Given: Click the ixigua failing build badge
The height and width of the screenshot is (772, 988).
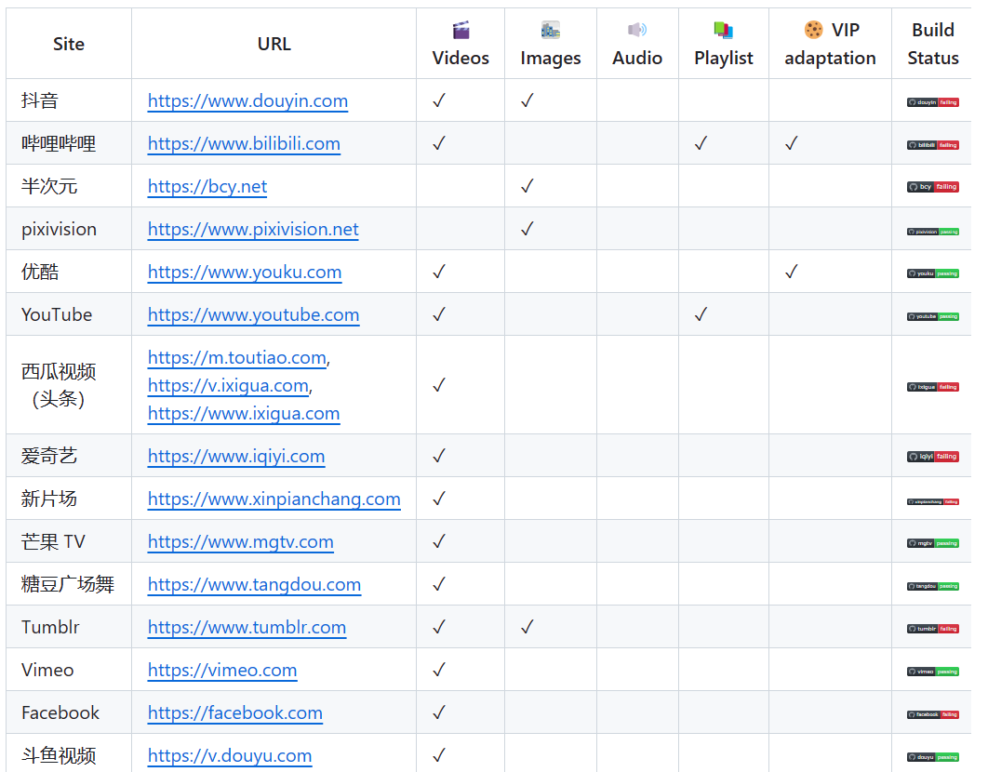Looking at the screenshot, I should [932, 387].
